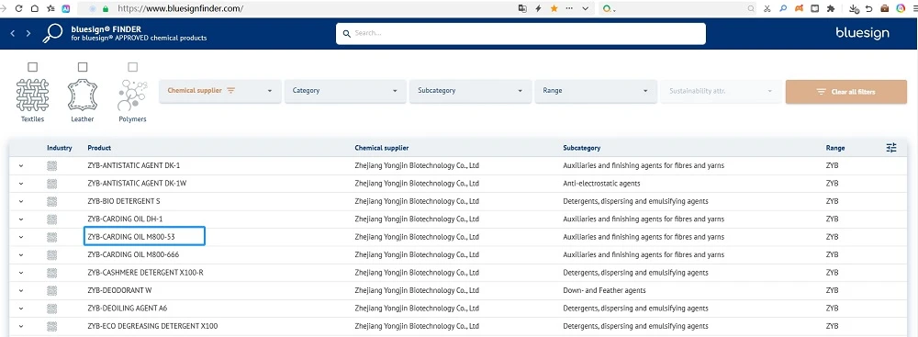Expand the ZYB-CARDING OIL M800-666 row
The width and height of the screenshot is (918, 337).
pos(21,255)
